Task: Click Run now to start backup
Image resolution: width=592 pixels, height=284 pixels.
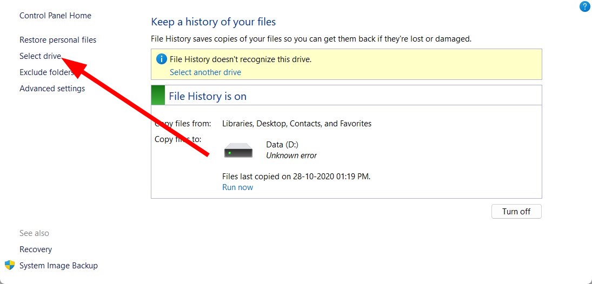Action: [237, 187]
